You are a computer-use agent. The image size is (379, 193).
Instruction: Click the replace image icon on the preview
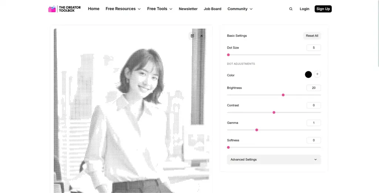[x=192, y=36]
